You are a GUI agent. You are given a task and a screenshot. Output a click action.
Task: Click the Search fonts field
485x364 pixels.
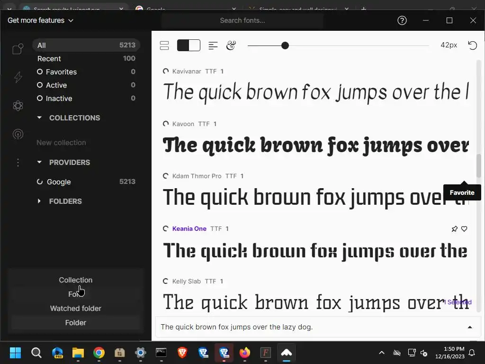click(242, 20)
